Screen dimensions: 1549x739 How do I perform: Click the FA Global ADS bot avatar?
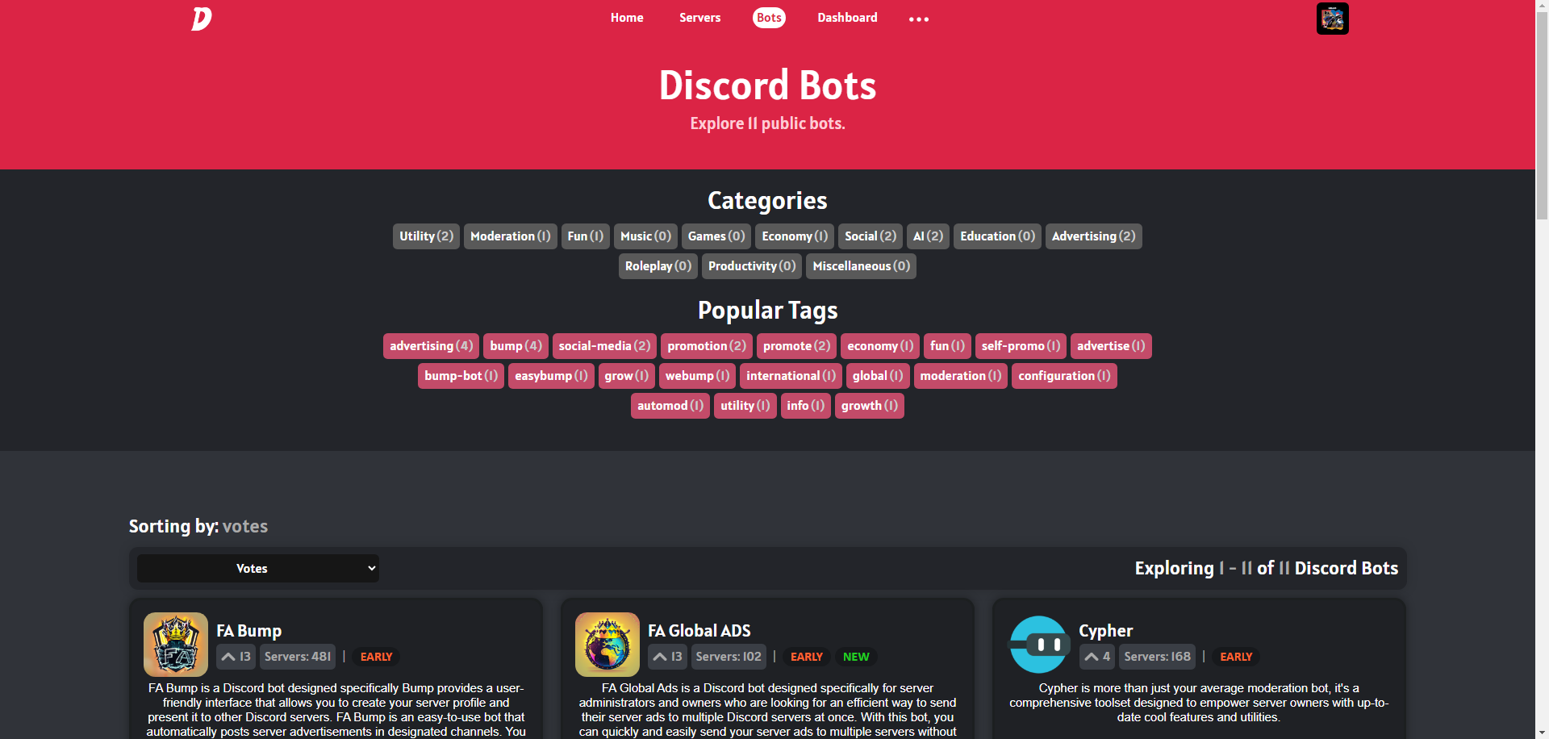[607, 644]
